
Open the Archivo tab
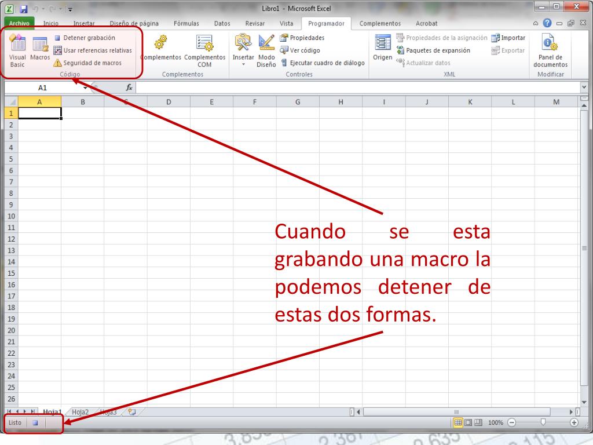click(19, 23)
